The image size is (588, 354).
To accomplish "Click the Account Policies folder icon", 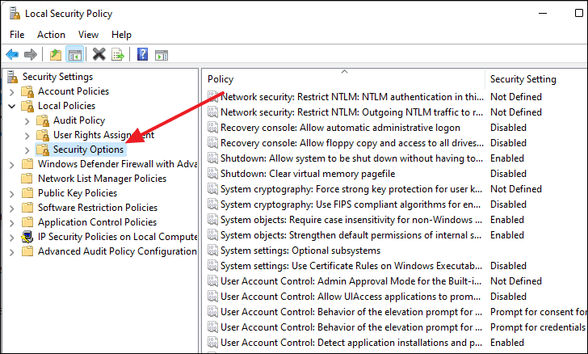I will tap(27, 91).
